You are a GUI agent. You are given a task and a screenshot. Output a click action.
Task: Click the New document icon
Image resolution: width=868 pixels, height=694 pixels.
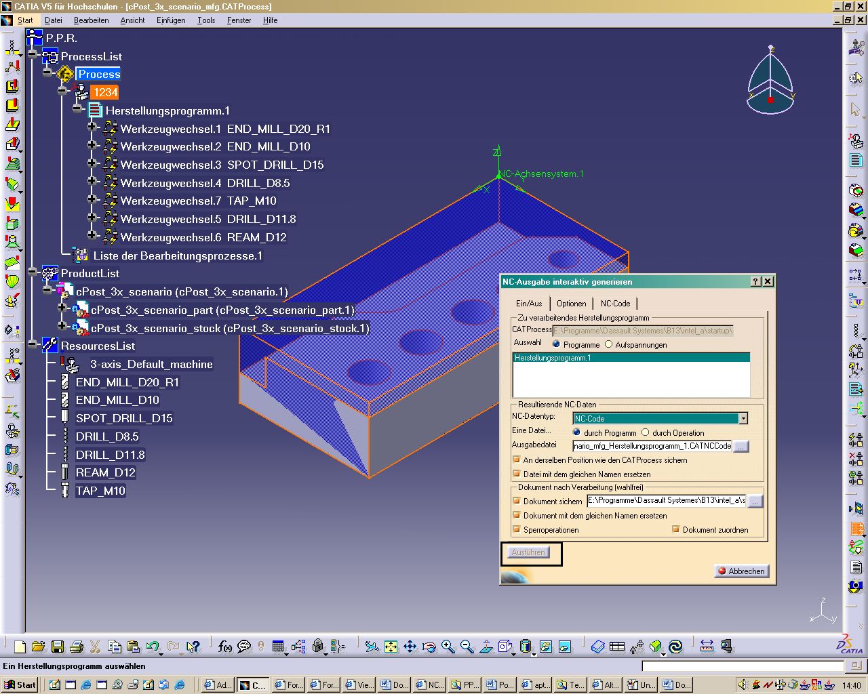click(x=20, y=647)
